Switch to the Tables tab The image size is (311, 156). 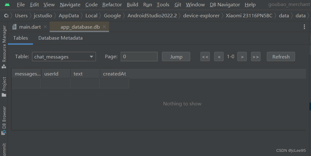point(20,38)
